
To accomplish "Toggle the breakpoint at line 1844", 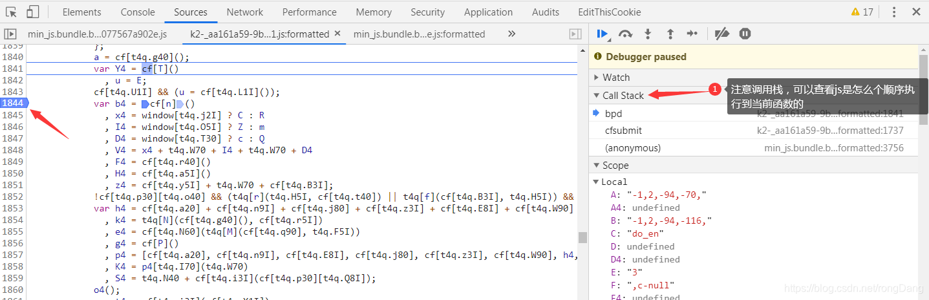I will (x=14, y=103).
